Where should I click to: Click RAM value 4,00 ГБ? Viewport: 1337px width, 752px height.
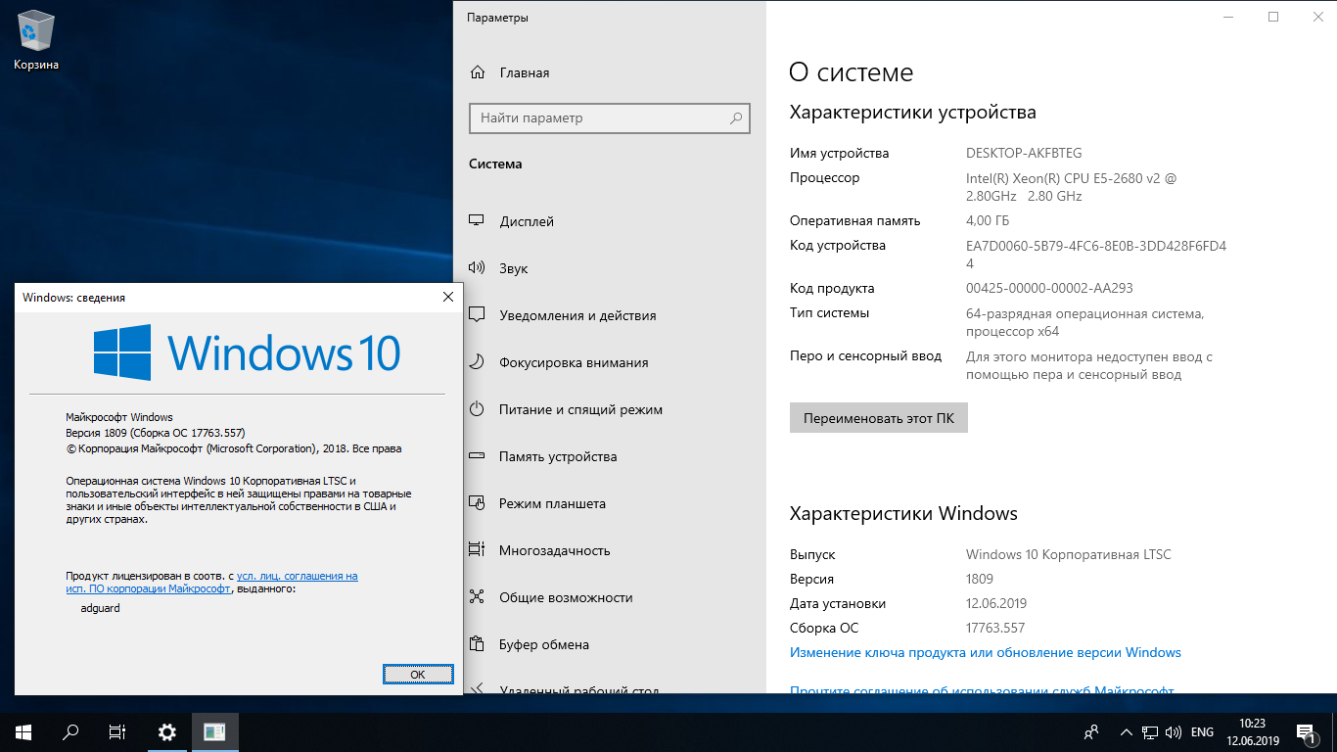coord(988,220)
